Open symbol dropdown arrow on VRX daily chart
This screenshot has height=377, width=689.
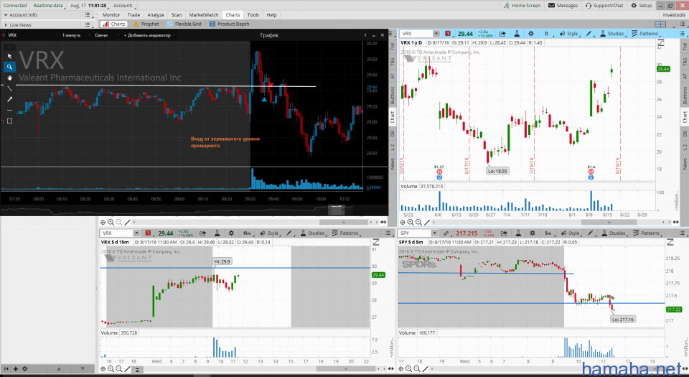pyautogui.click(x=436, y=34)
